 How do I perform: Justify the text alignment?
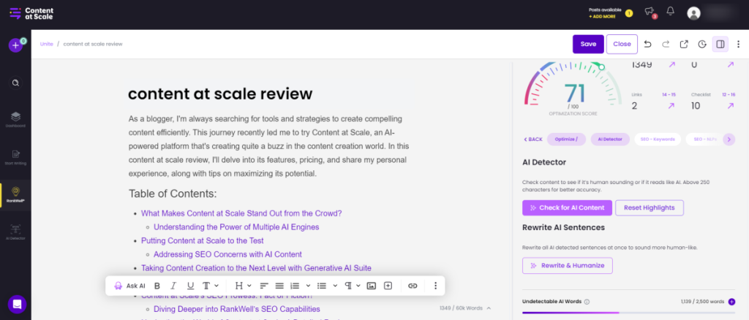click(279, 286)
